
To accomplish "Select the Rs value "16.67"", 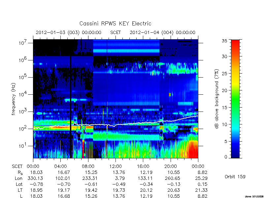I will (64, 172).
